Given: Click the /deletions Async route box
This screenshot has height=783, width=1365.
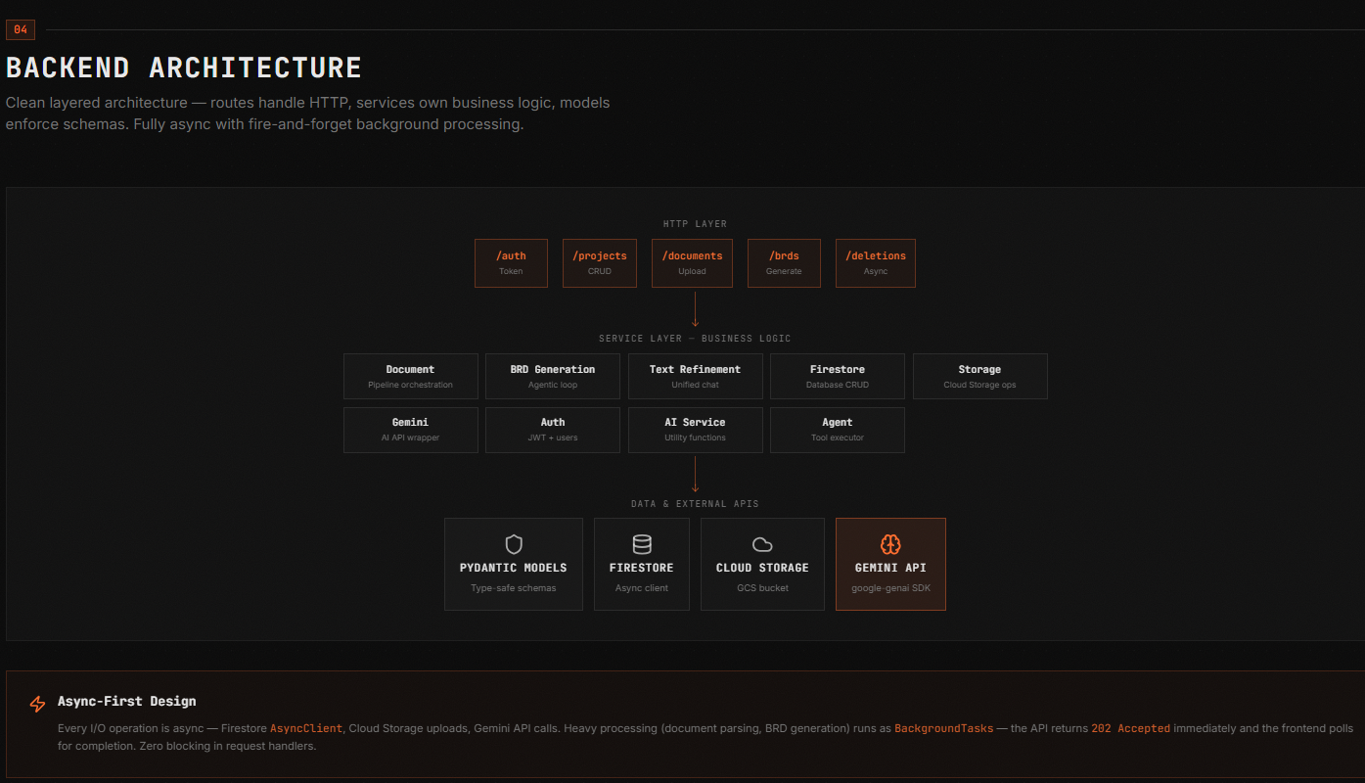Looking at the screenshot, I should point(876,263).
